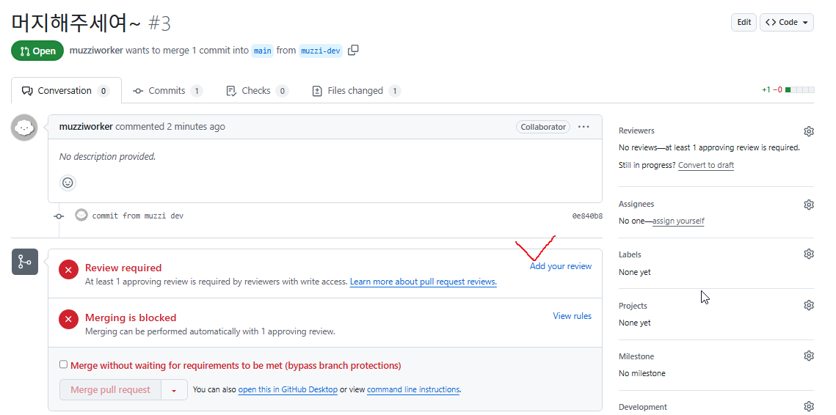The image size is (836, 415).
Task: Click the muzzi-dev head branch label
Action: 321,51
